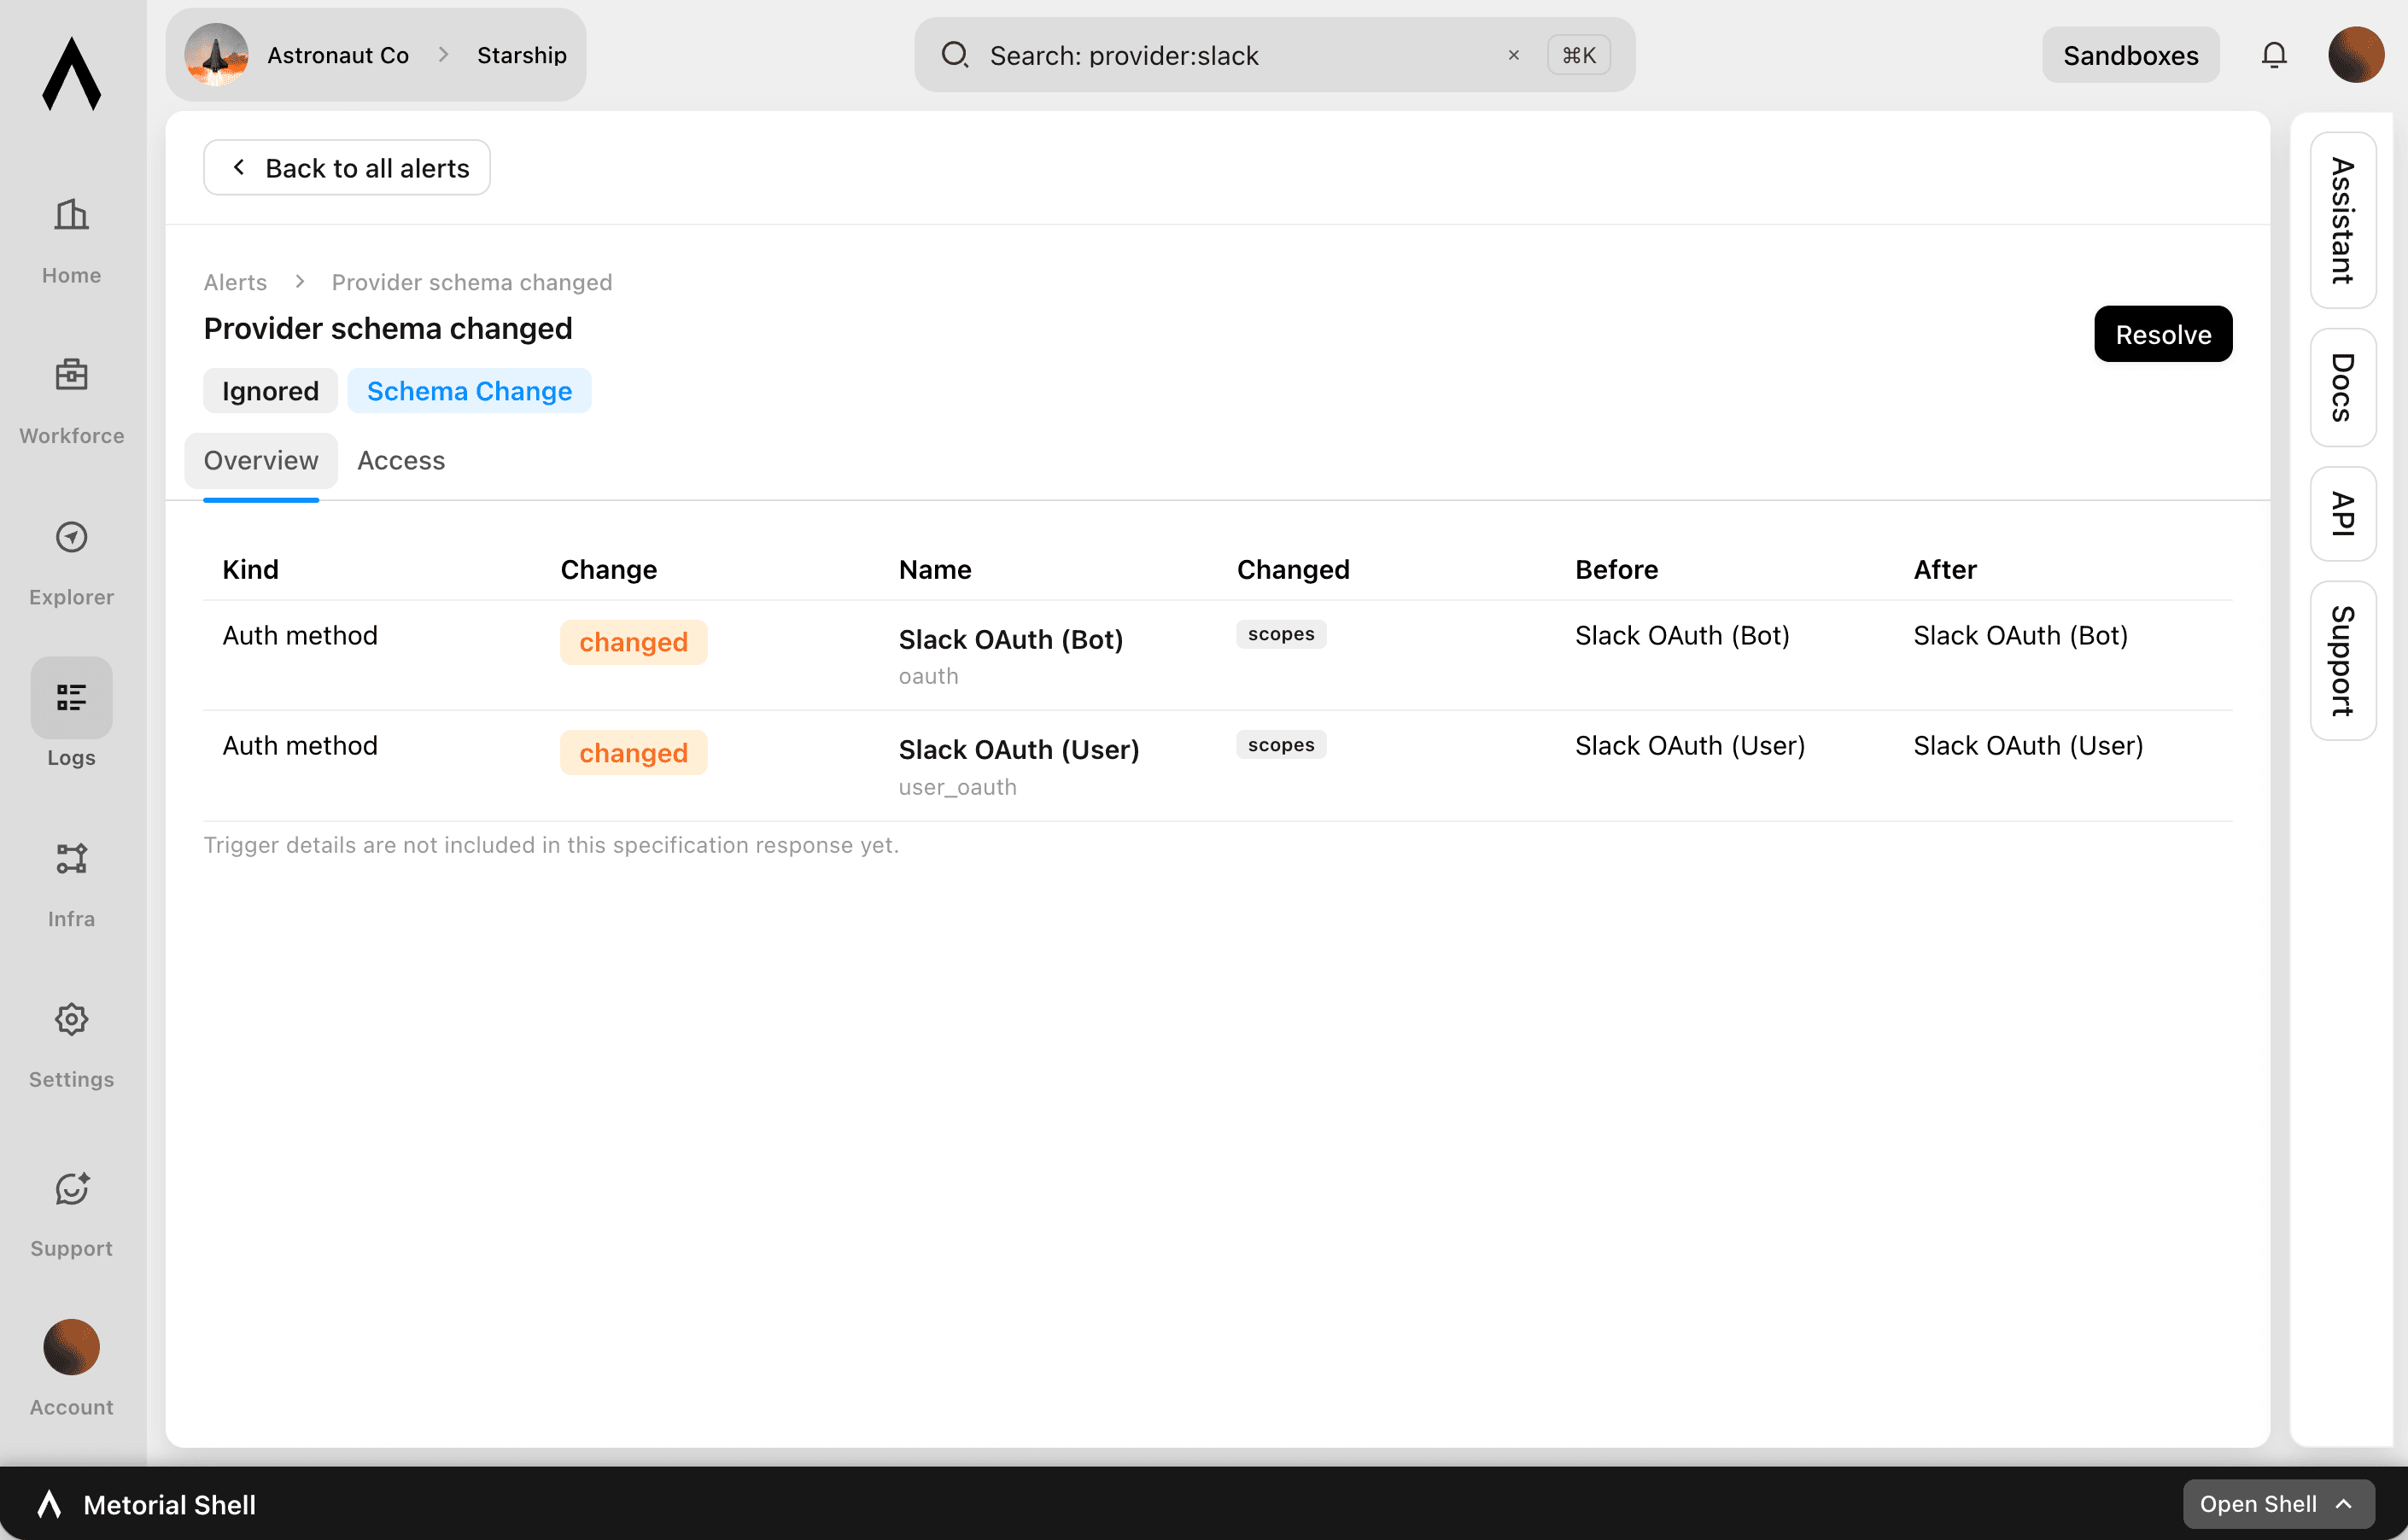This screenshot has width=2408, height=1540.
Task: Open Explorer compass icon in sidebar
Action: click(71, 537)
